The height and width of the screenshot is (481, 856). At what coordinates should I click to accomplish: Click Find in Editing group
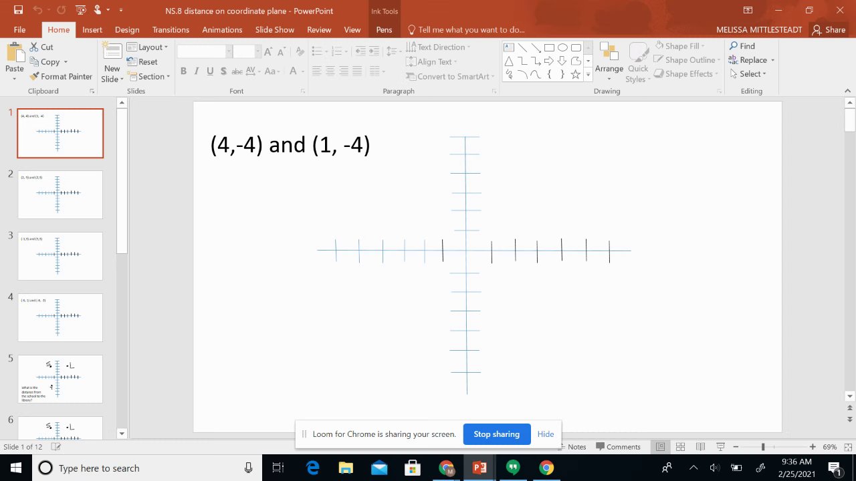pos(742,46)
